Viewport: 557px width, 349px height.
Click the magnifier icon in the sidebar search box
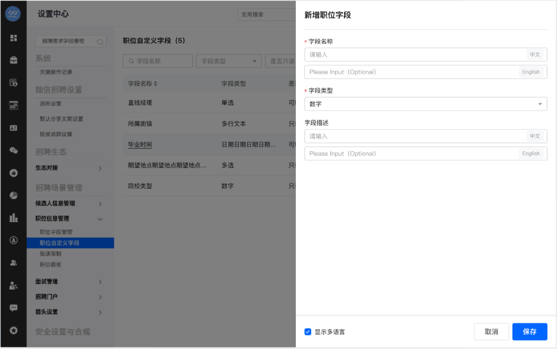click(x=100, y=42)
